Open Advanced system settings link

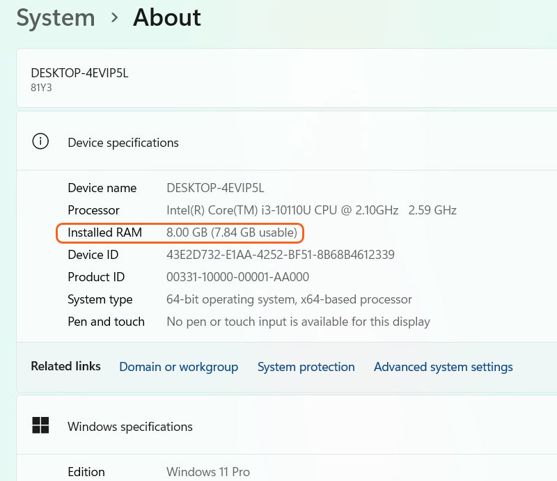pyautogui.click(x=444, y=367)
